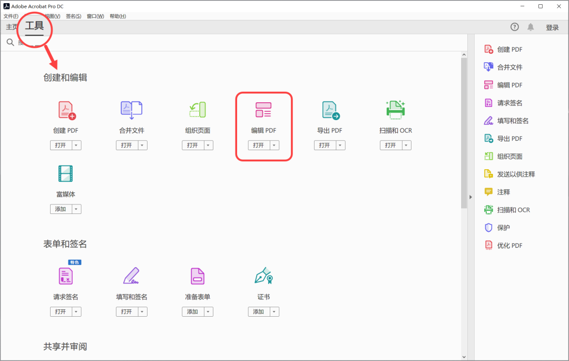This screenshot has height=361, width=569.
Task: Click the 打开 button under 请求签名
Action: pos(61,311)
